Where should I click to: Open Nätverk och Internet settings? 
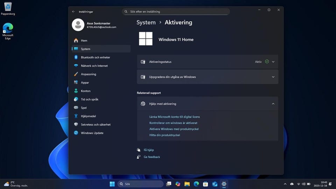[x=94, y=66]
